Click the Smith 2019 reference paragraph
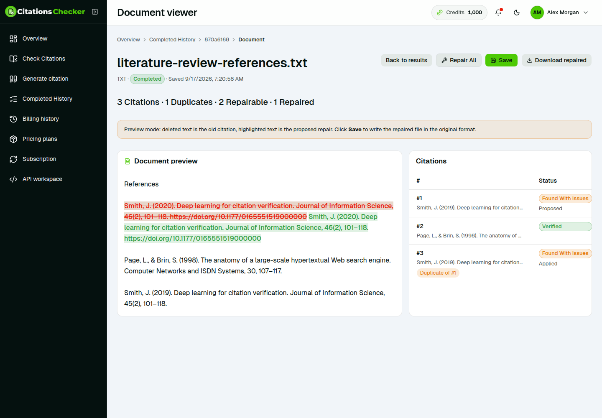The width and height of the screenshot is (602, 418). (255, 298)
